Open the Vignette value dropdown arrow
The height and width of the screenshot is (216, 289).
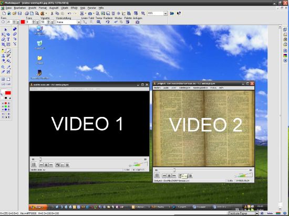(x=53, y=22)
